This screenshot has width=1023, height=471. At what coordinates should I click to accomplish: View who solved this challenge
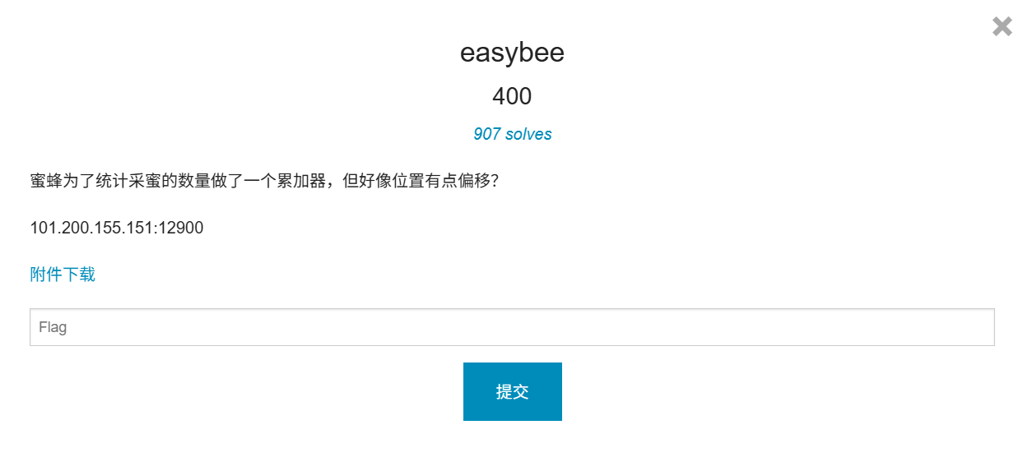click(512, 134)
